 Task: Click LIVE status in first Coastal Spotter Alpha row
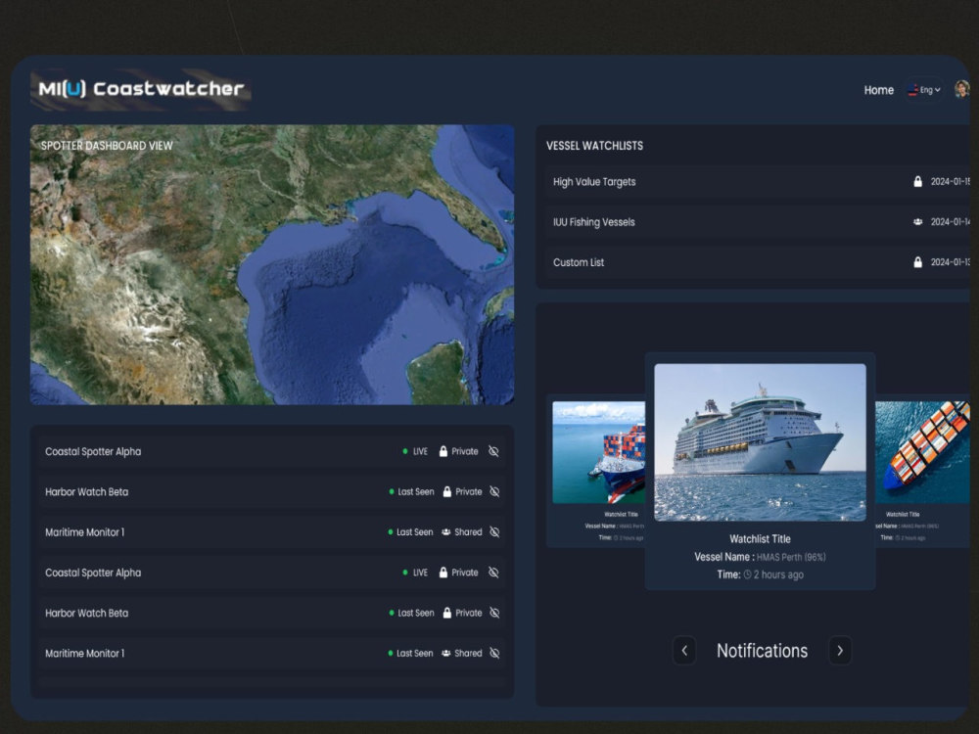(x=420, y=451)
